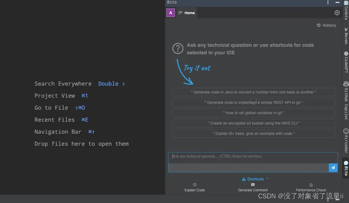The width and height of the screenshot is (349, 203).
Task: Click the question mark help icon
Action: (x=178, y=48)
